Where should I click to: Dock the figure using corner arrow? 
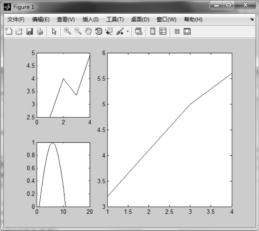(252, 19)
